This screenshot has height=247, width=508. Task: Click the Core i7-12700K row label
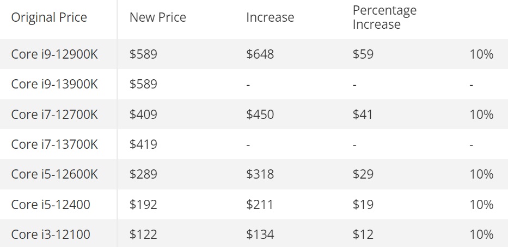54,115
